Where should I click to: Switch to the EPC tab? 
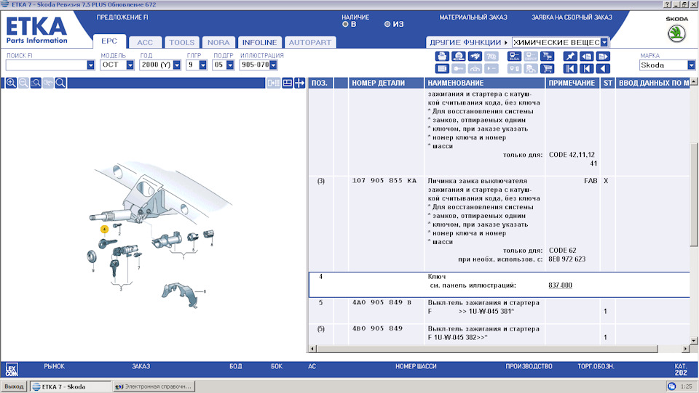[109, 41]
